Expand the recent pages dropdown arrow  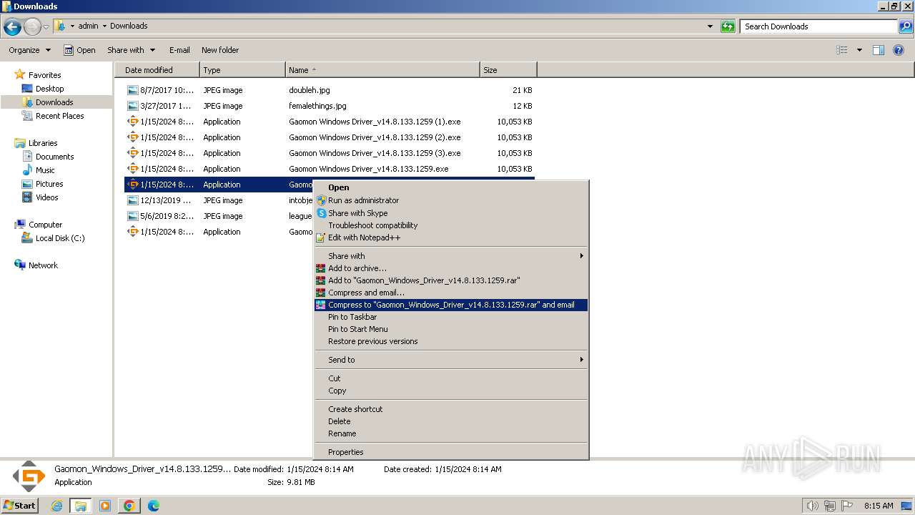(46, 27)
